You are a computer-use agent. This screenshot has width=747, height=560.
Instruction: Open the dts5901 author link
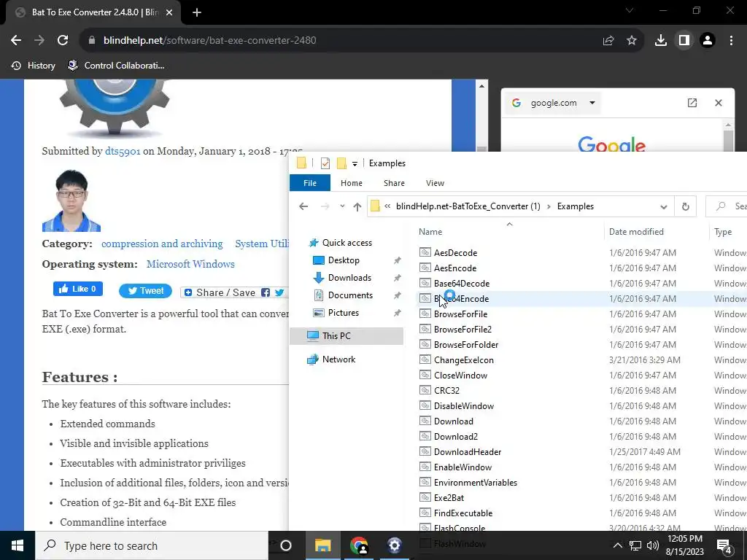click(x=123, y=152)
